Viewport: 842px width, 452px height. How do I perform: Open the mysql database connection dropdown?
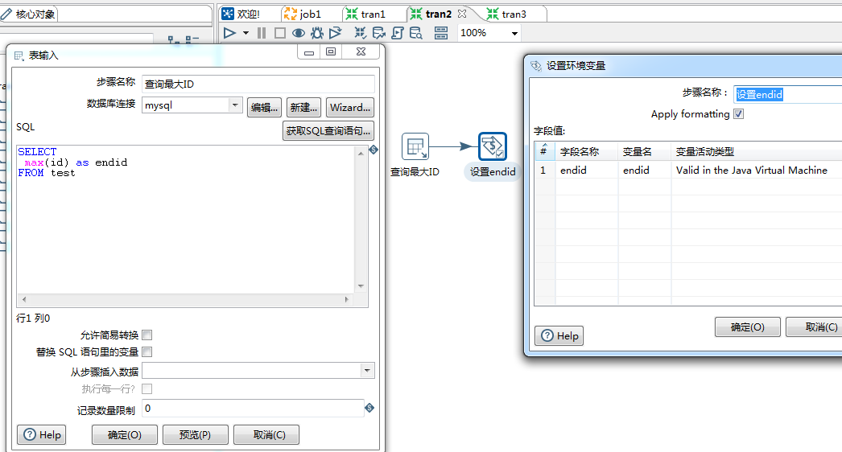click(x=235, y=105)
